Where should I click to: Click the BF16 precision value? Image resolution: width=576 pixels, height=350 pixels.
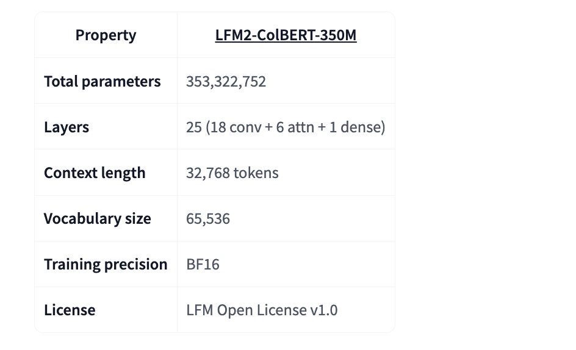[x=203, y=264]
